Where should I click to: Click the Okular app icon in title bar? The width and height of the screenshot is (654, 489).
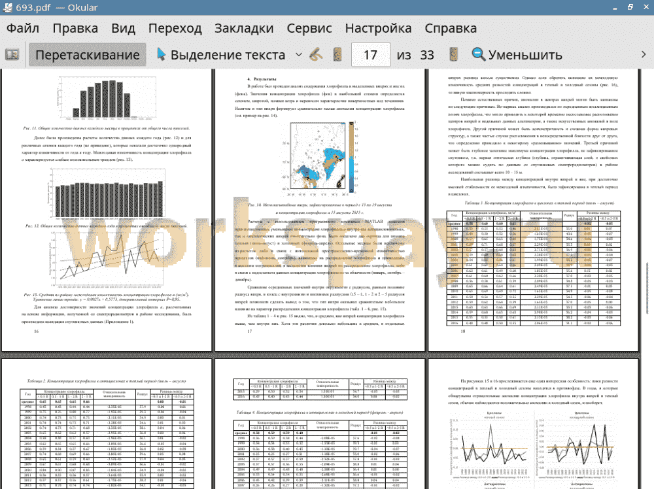coord(7,7)
